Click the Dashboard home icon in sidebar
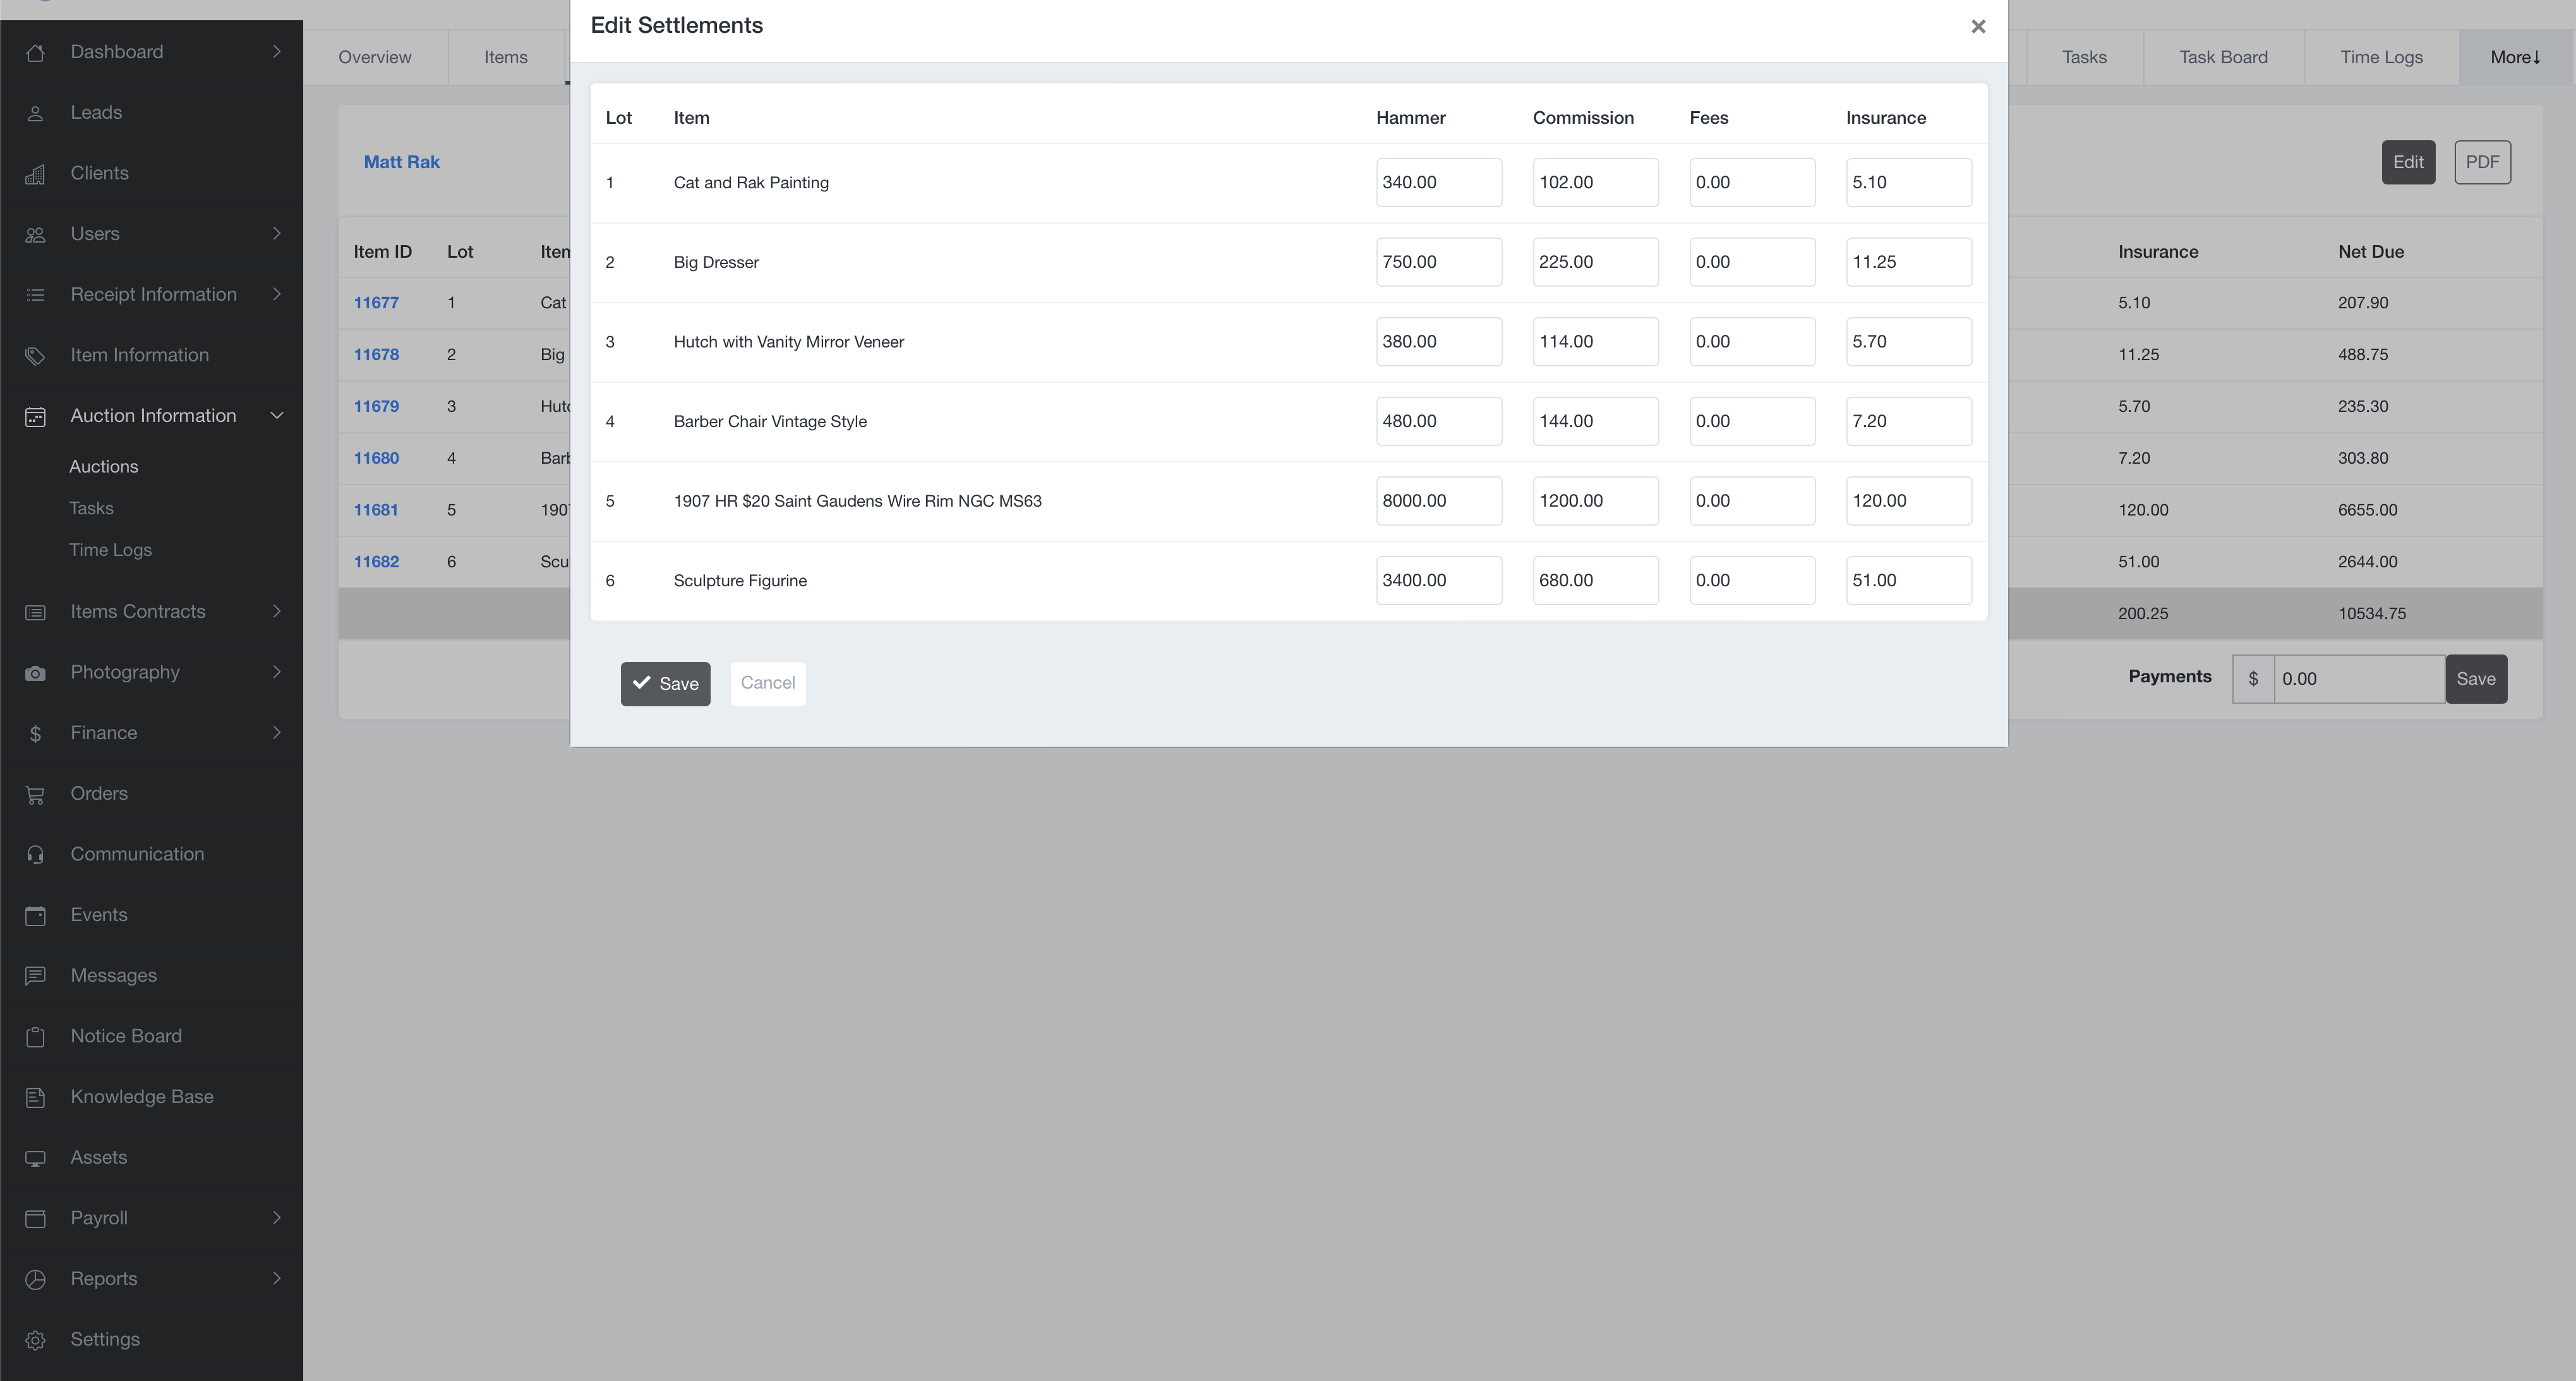 (x=35, y=52)
